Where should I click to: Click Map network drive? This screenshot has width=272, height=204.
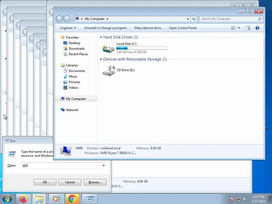(x=148, y=28)
